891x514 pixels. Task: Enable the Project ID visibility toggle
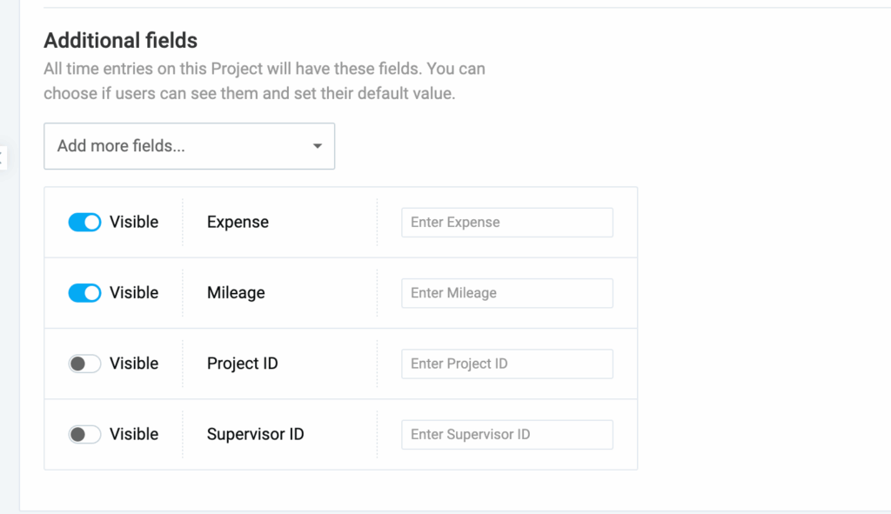coord(84,364)
